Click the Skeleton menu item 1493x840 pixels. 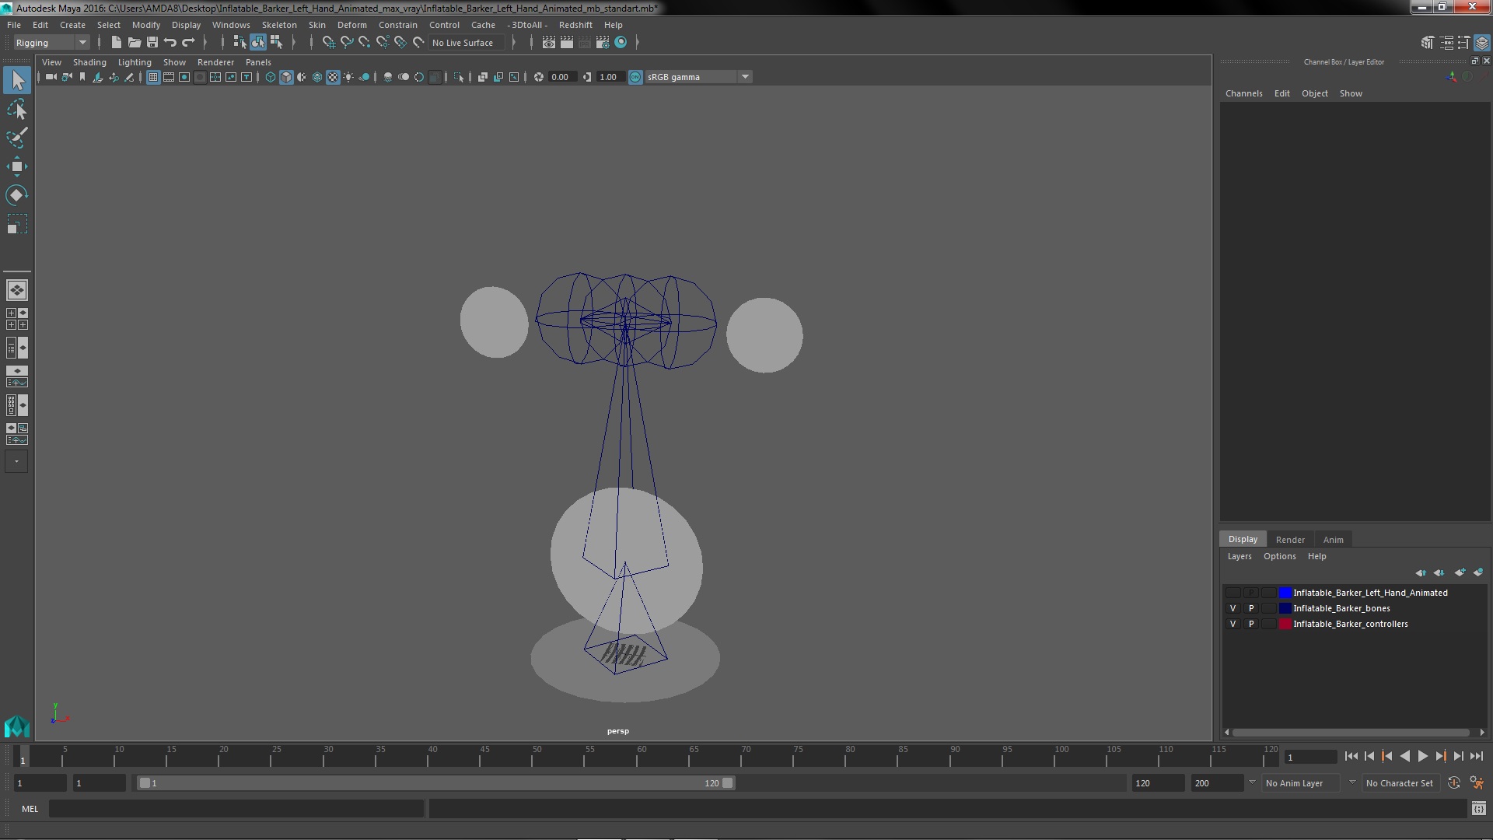[x=280, y=25]
